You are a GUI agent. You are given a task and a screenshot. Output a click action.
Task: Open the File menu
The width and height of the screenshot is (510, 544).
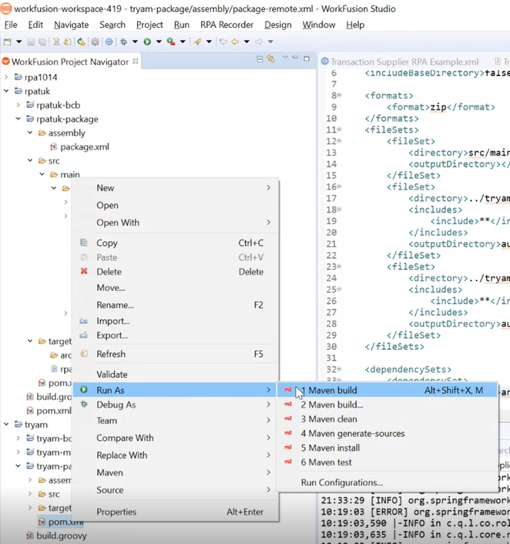click(11, 25)
